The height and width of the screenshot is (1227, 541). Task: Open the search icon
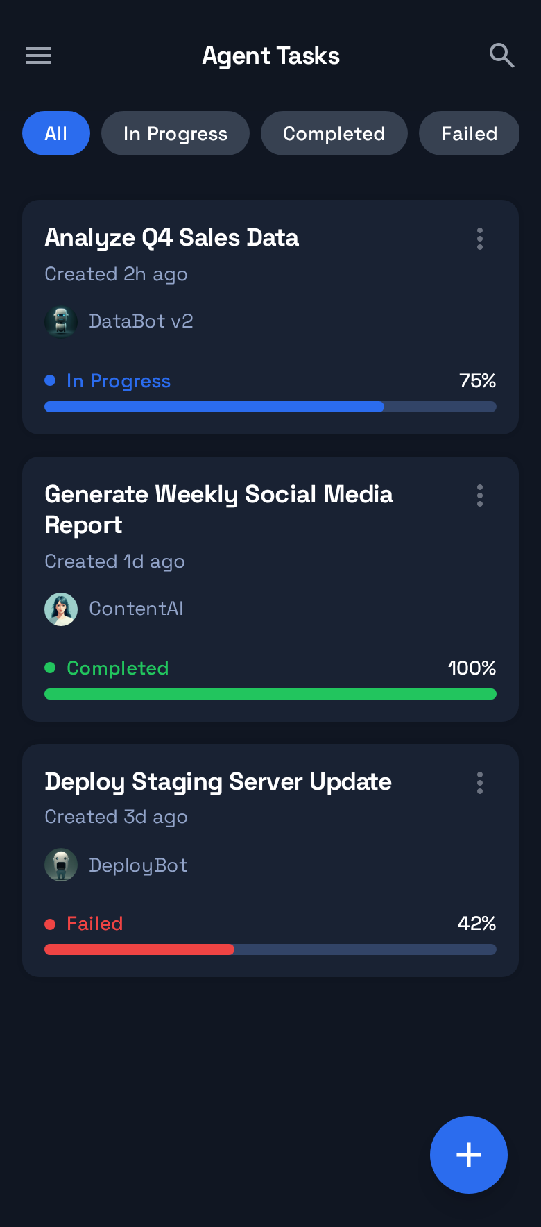[x=501, y=56]
